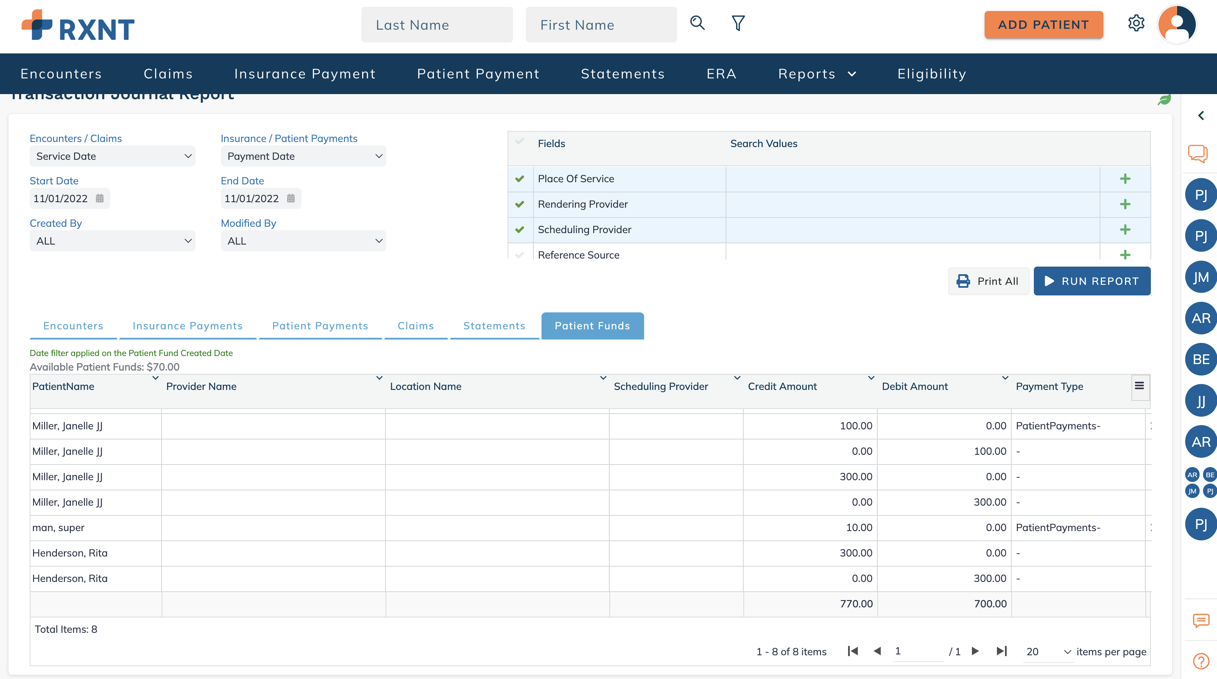Screen dimensions: 1217x679
Task: Enable the Reference Source field checkbox
Action: click(x=520, y=255)
